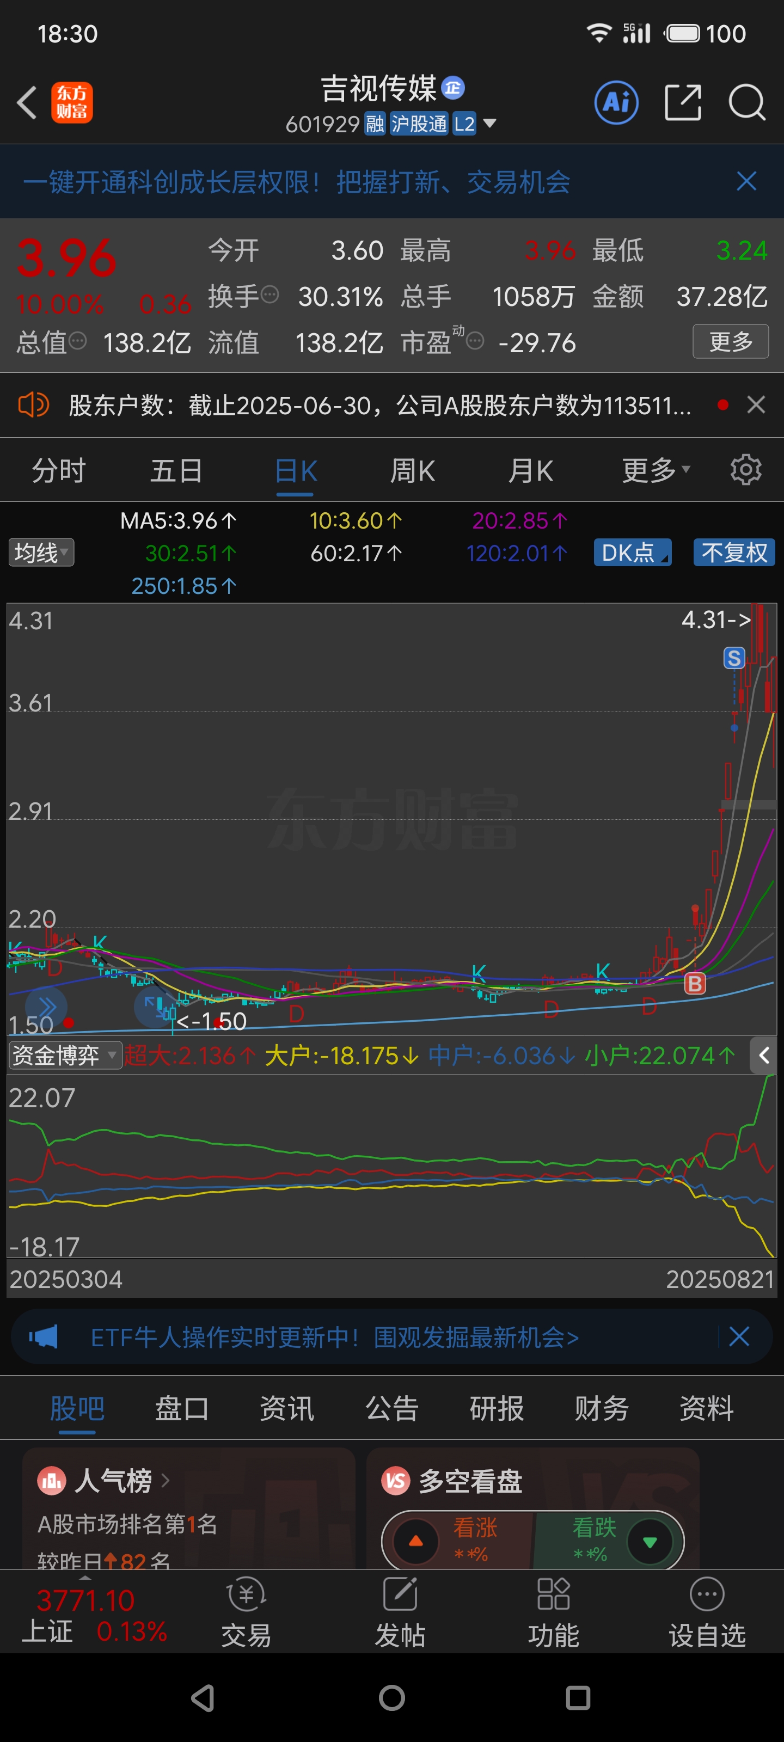Vote 看涨 bullish button
The image size is (784, 1742).
click(x=458, y=1541)
